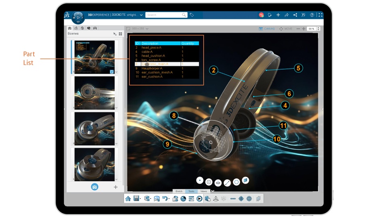This screenshot has height=218, width=388.
Task: Click the CANVAS mode button
Action: [267, 29]
